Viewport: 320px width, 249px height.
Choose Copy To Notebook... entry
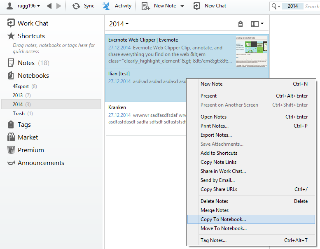click(251, 219)
